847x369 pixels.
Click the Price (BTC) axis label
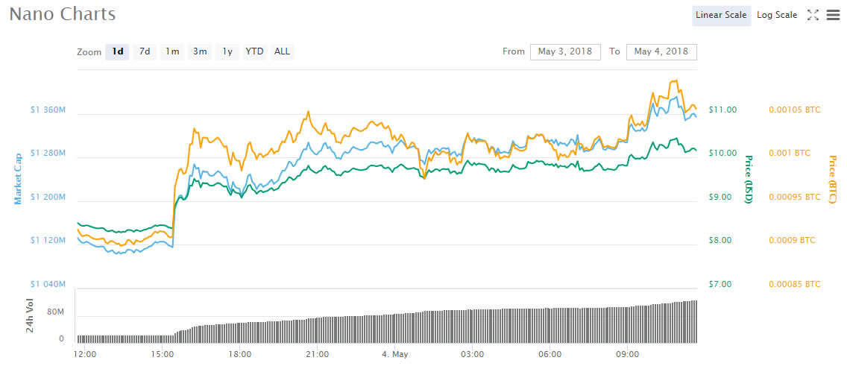[x=833, y=179]
